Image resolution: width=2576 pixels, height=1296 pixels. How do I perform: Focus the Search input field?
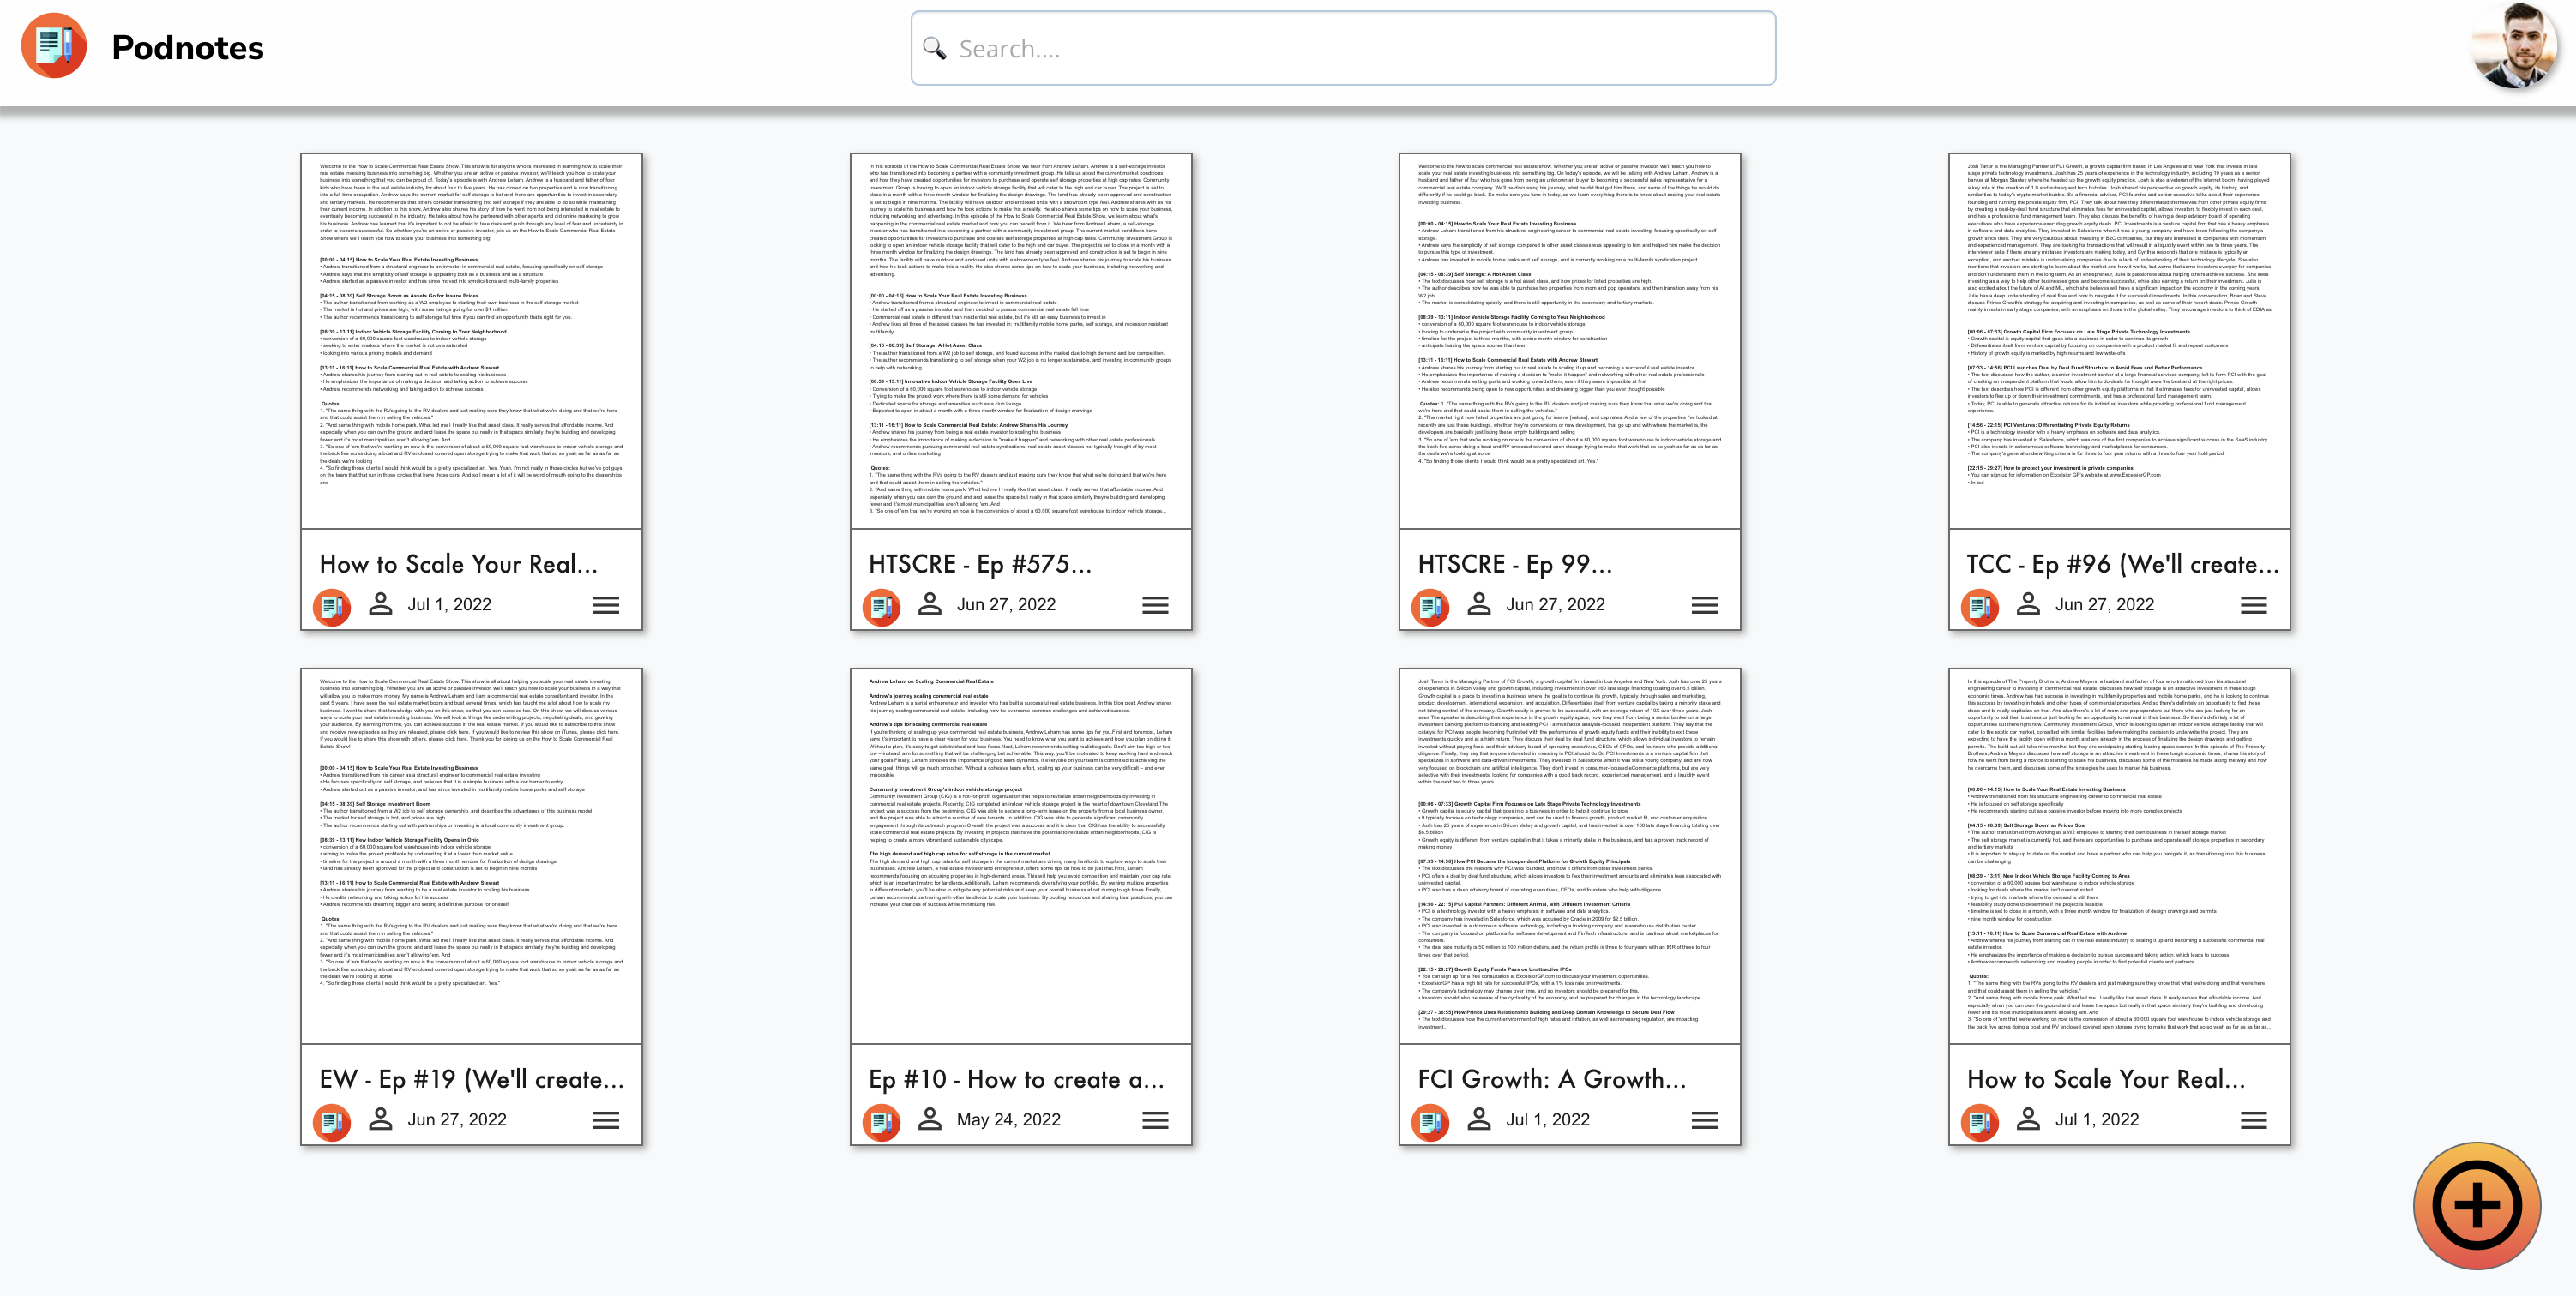(x=1343, y=48)
